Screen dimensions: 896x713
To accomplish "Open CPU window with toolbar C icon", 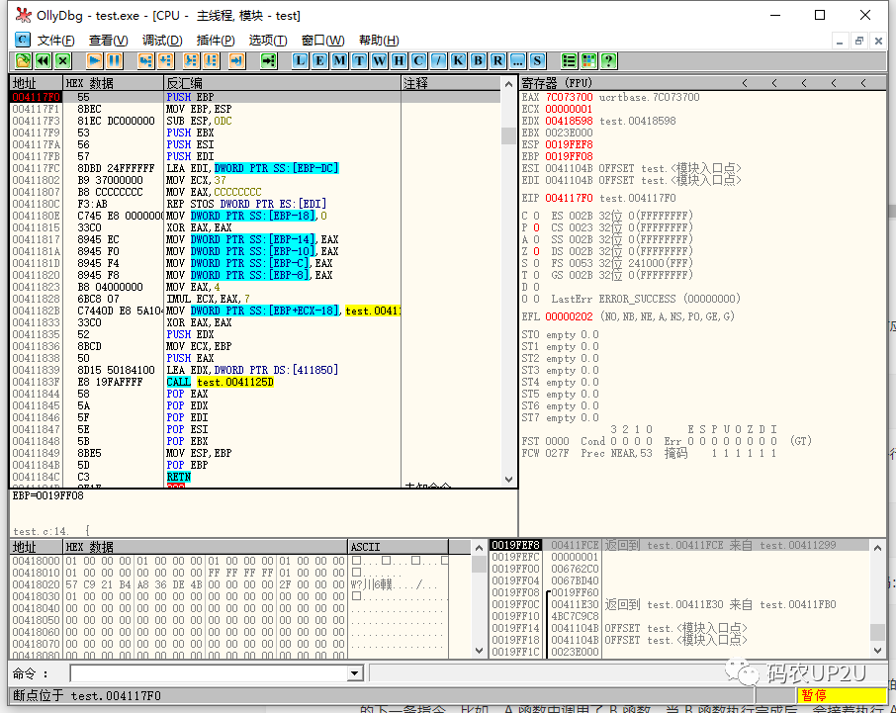I will coord(419,60).
